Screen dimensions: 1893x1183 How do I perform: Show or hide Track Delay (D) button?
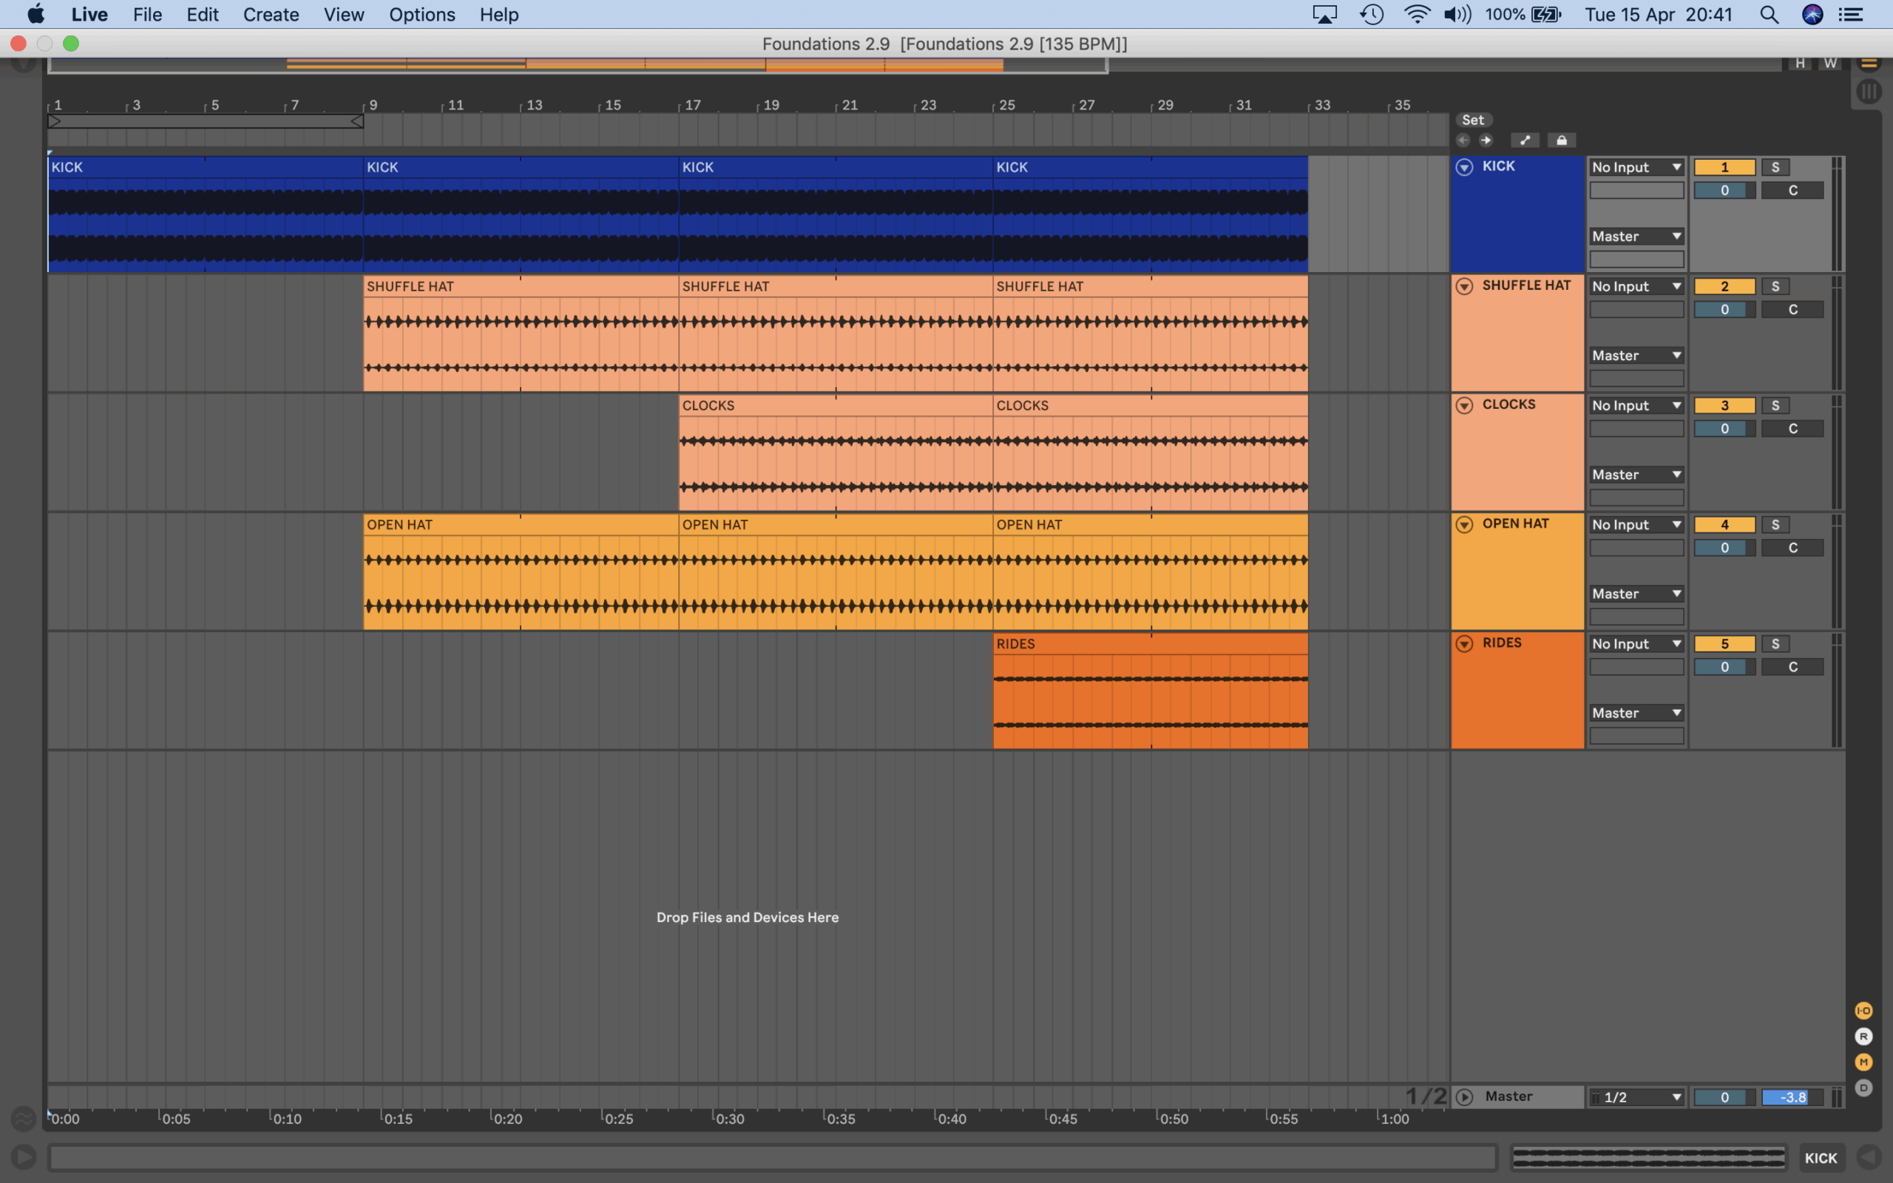(x=1863, y=1088)
